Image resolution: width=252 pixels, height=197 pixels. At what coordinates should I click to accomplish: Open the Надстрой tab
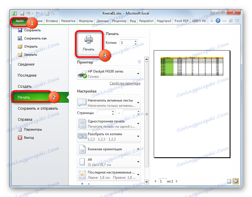coord(164,21)
